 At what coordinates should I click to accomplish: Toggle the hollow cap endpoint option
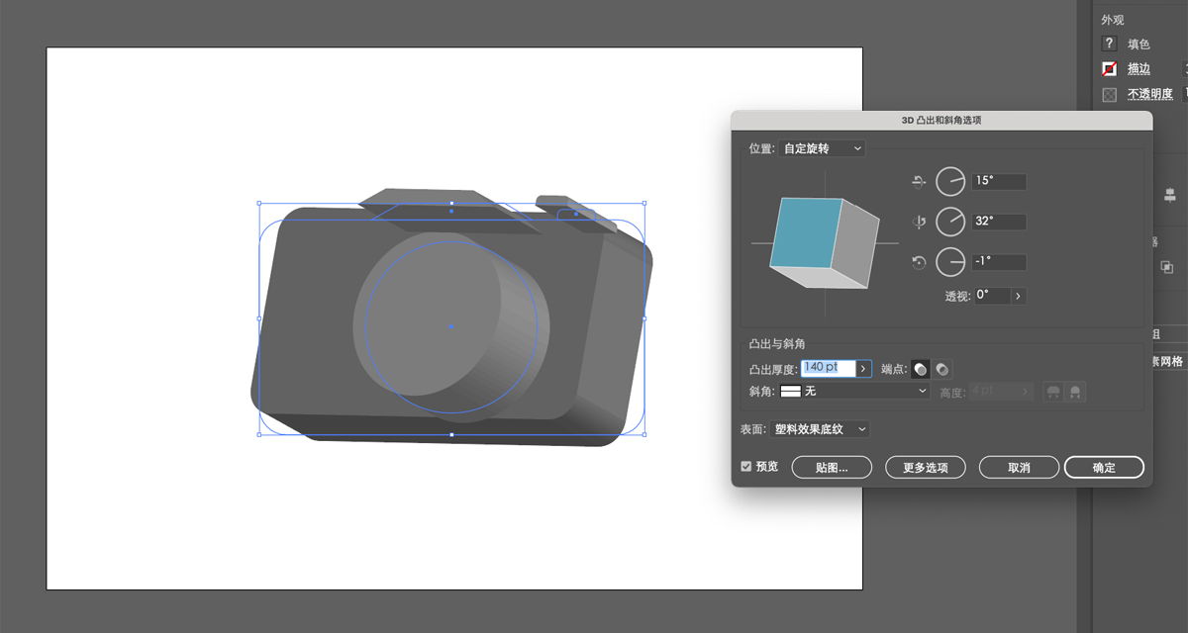click(x=941, y=368)
